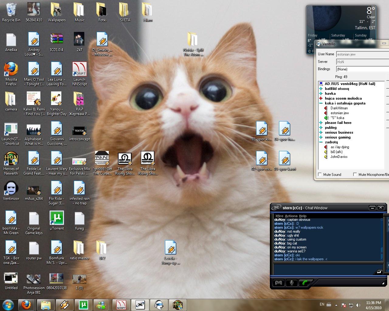389x311 pixels.
Task: Check the Mute Sound checkbox in Ventrilo
Action: point(320,174)
